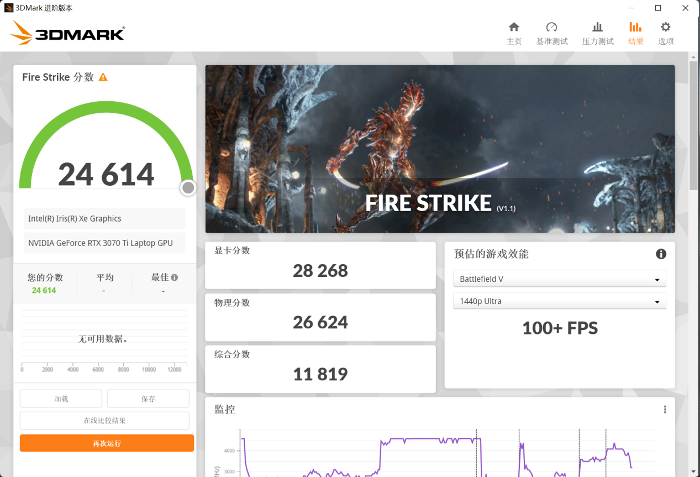Click the orange 再次运行 run again button
Screen dimensions: 700x477
[107, 443]
